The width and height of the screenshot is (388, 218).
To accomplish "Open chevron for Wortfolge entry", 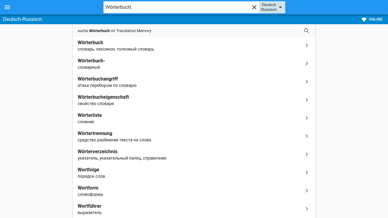I will point(307,173).
